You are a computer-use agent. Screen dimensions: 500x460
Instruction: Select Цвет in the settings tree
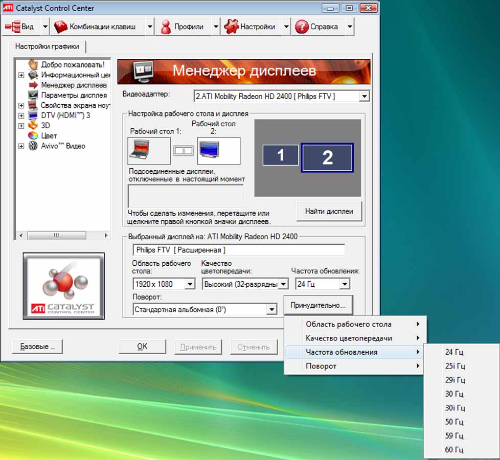(x=49, y=136)
